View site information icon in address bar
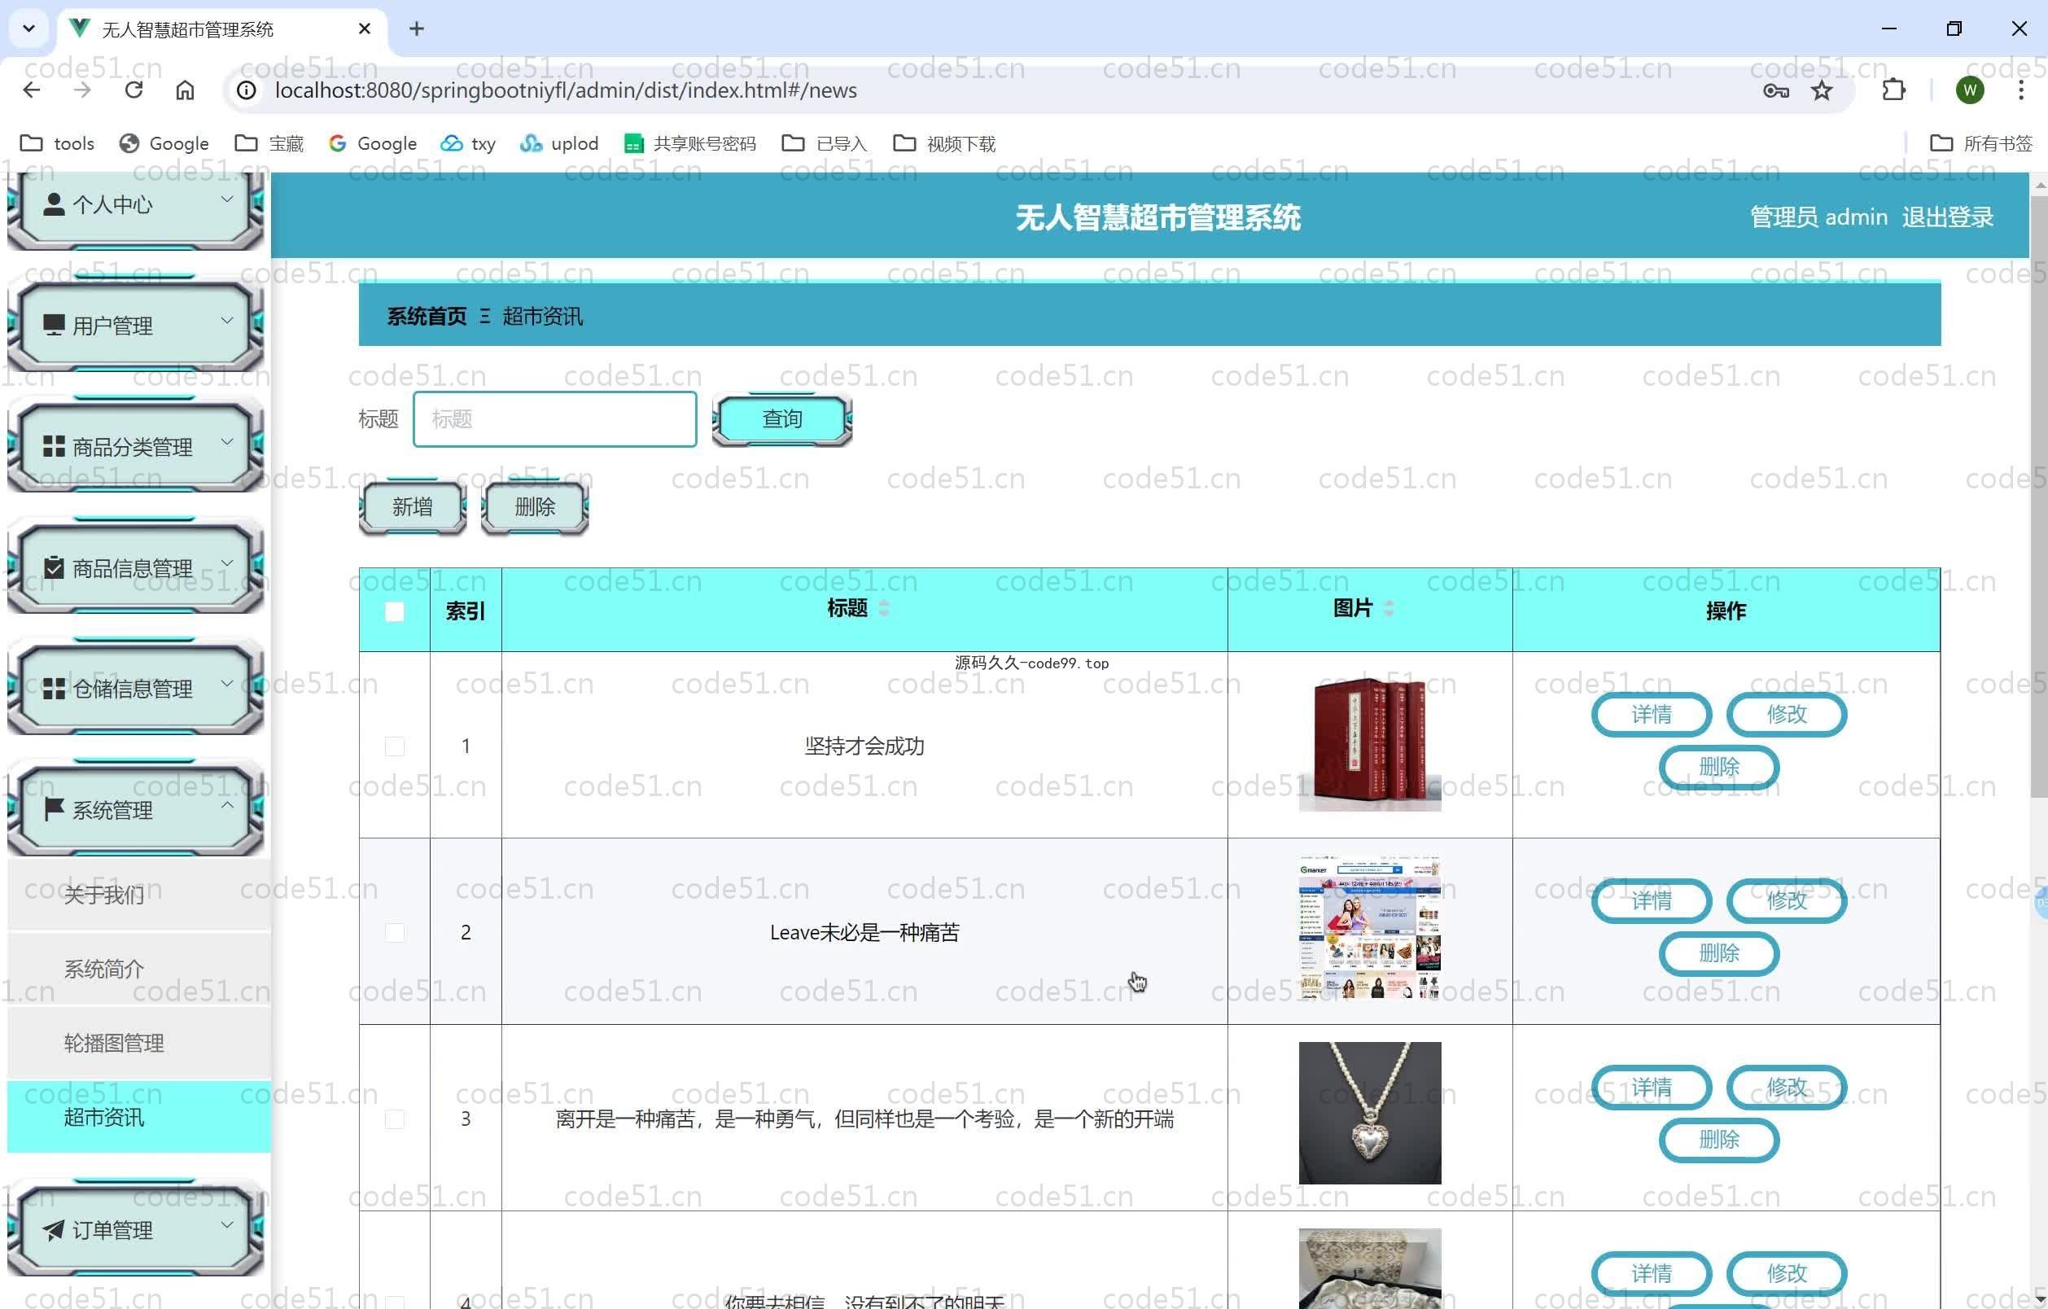2048x1309 pixels. (x=247, y=90)
